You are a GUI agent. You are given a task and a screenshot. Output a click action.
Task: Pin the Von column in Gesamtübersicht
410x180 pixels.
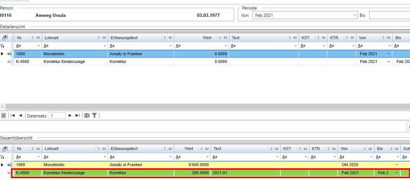370,149
